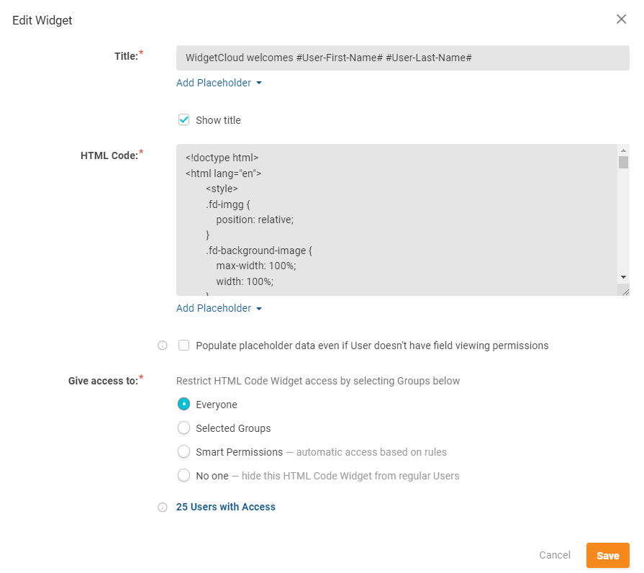Click the info icon beside the placeholder permissions checkbox
The width and height of the screenshot is (644, 573).
coord(162,346)
